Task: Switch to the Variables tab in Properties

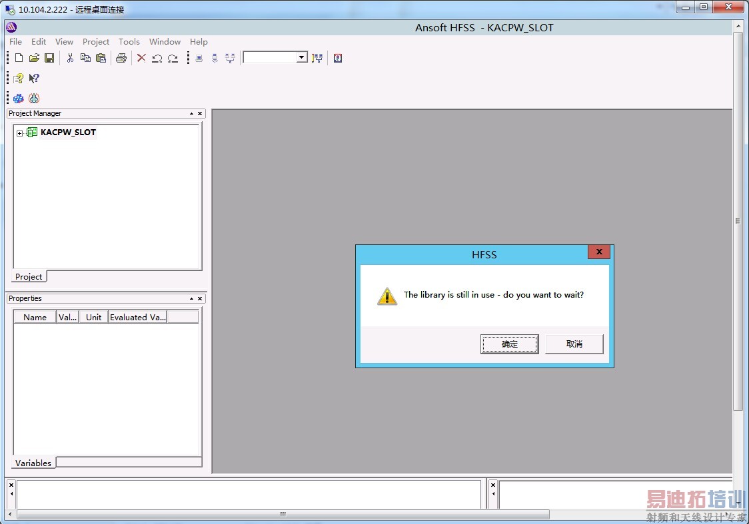Action: (x=33, y=463)
